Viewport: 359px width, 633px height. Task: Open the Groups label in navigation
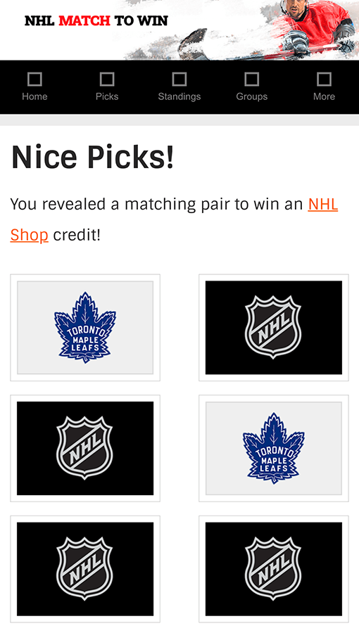tap(251, 97)
